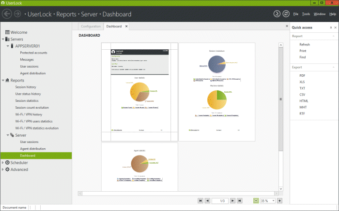
Task: Open User status history report
Action: tap(28, 94)
